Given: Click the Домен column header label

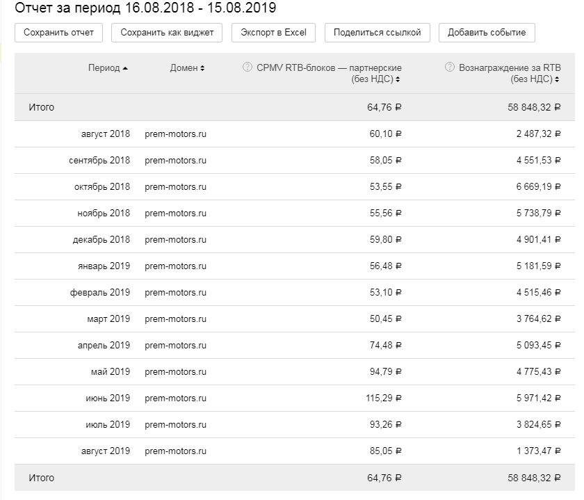Looking at the screenshot, I should coord(184,68).
